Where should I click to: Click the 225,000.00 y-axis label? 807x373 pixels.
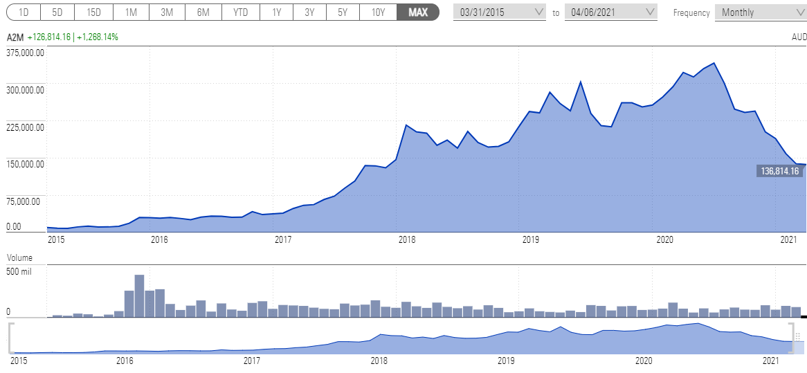tap(25, 127)
